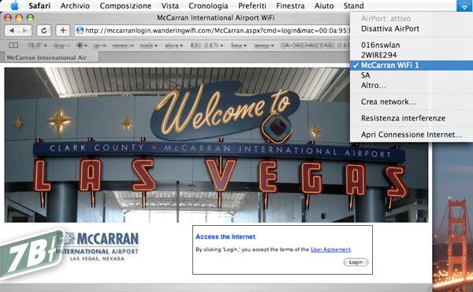Click the Safari URL address field
Image resolution: width=473 pixels, height=292 pixels.
click(213, 31)
